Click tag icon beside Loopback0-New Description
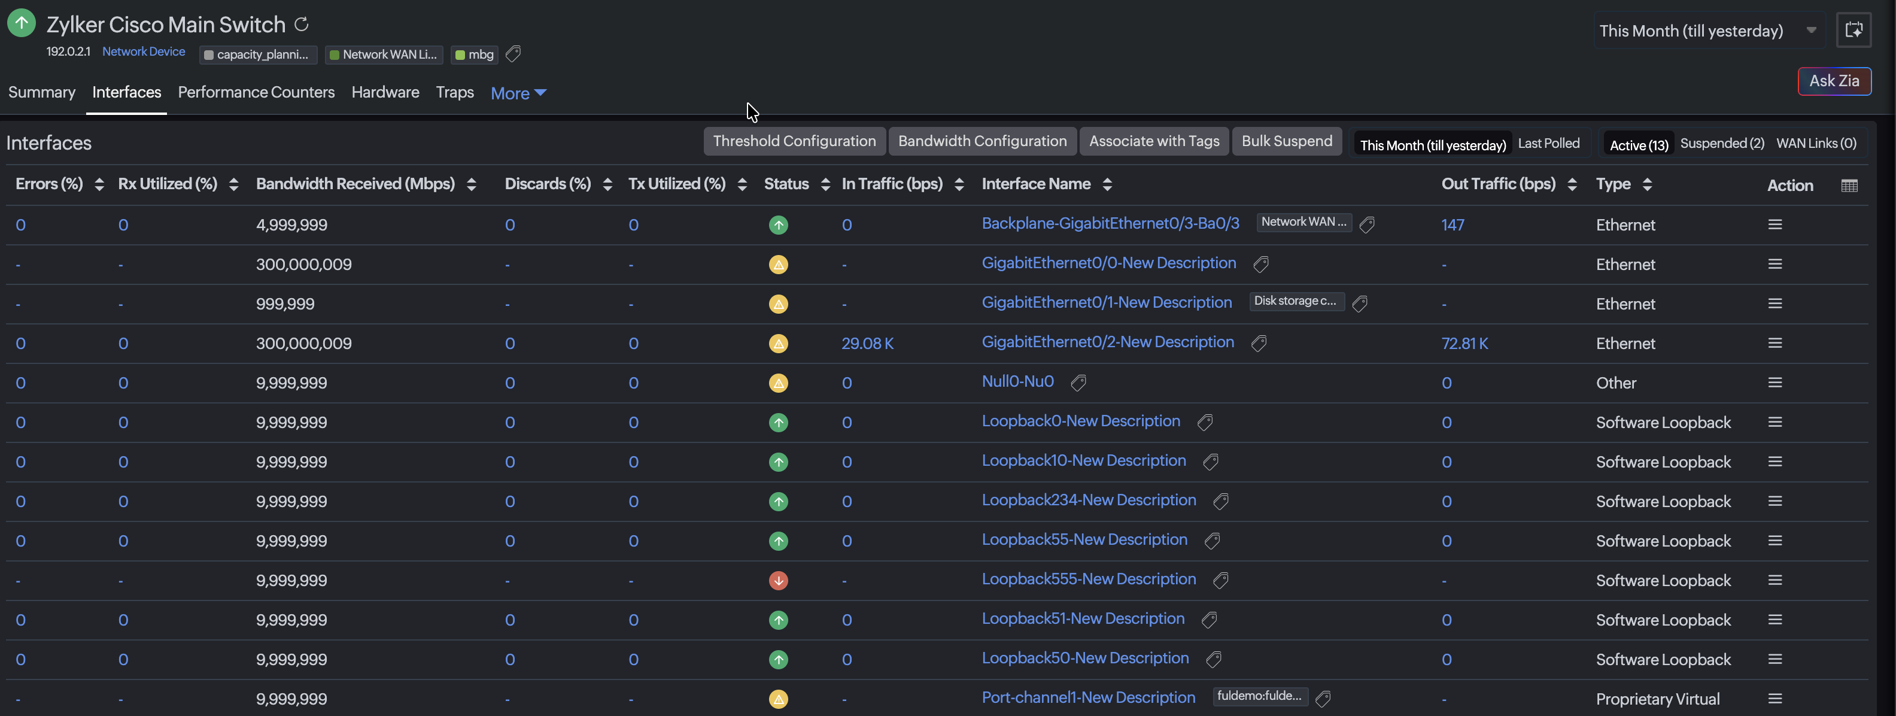This screenshot has height=716, width=1896. coord(1205,423)
